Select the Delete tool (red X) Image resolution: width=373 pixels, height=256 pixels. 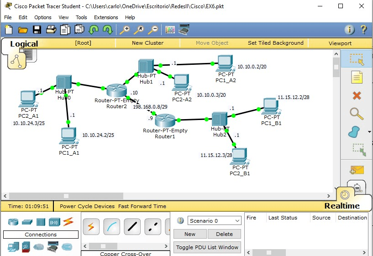coord(357,96)
